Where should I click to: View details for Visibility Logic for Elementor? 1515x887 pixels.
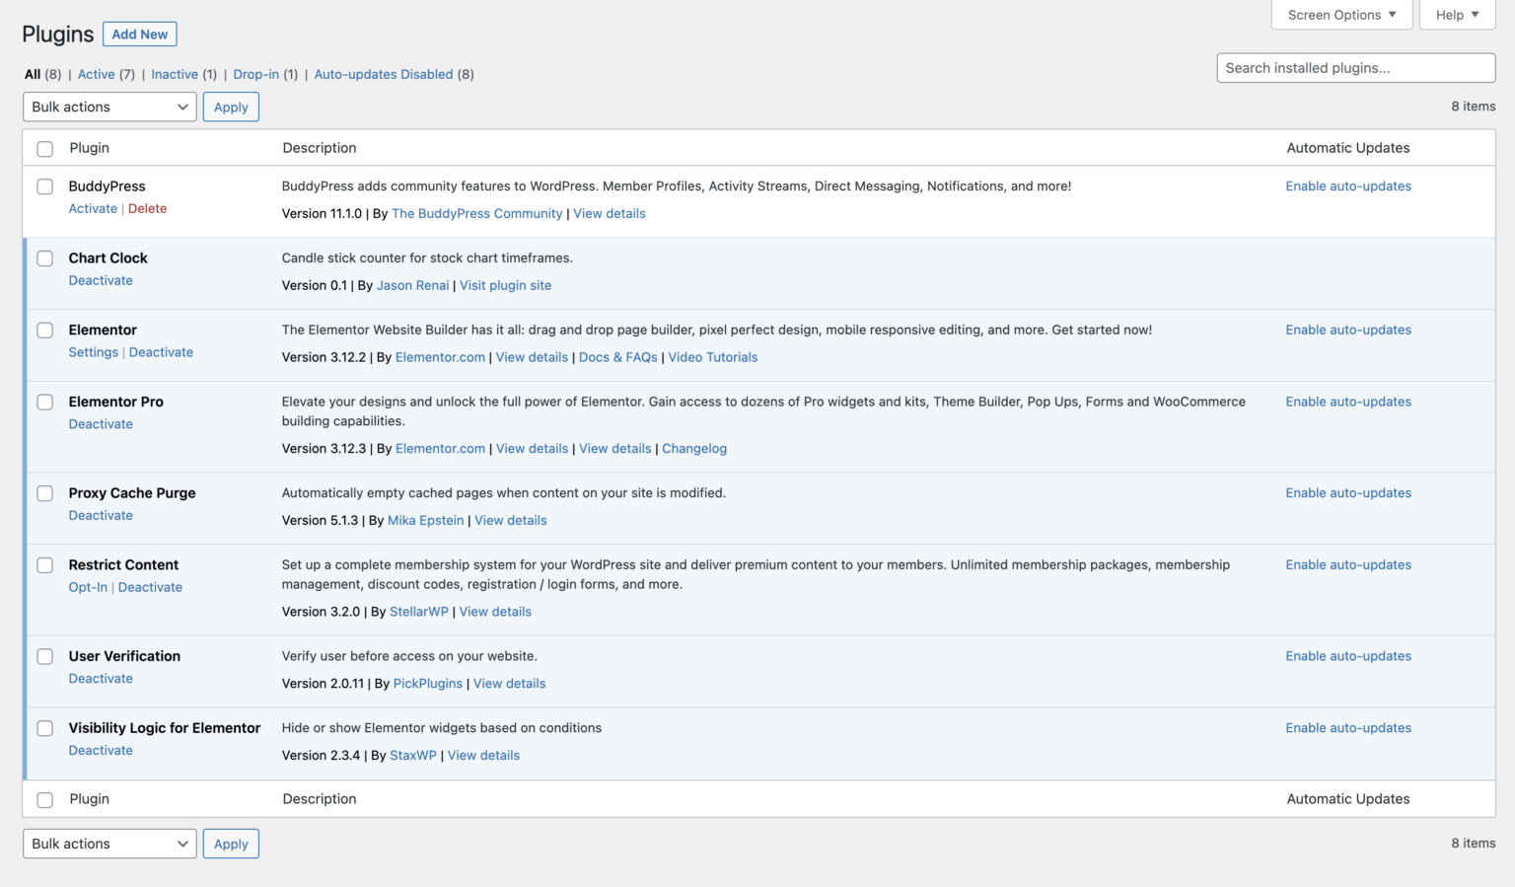click(x=483, y=755)
